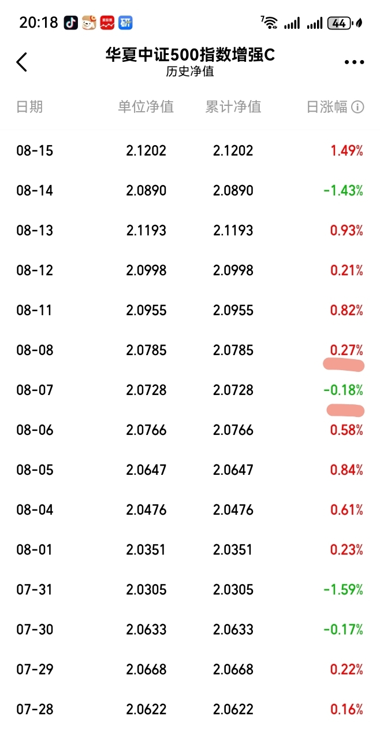
Task: Tap the blue notification icon in status bar
Action: 125,23
